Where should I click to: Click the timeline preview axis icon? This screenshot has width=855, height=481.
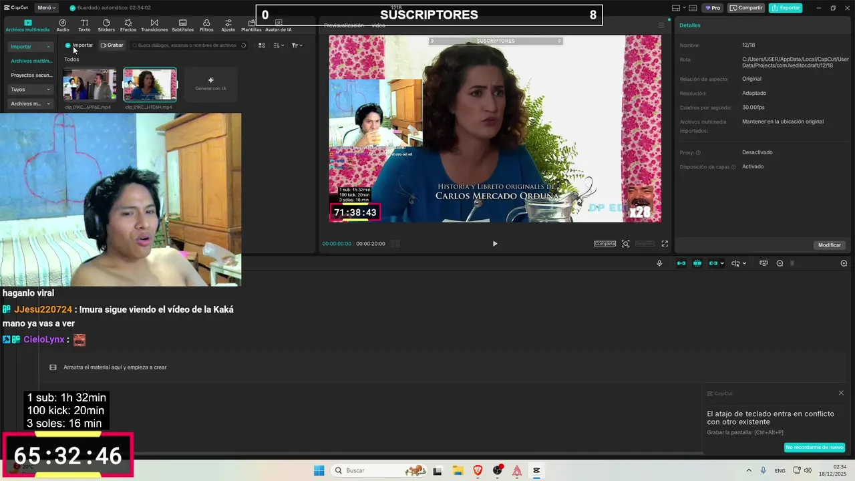(763, 263)
